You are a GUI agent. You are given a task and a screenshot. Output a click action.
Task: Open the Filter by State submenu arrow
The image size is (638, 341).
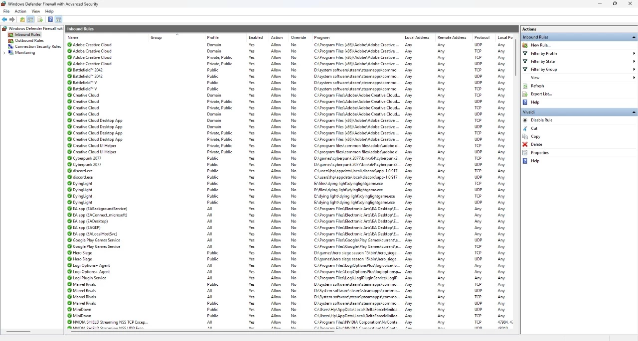pyautogui.click(x=634, y=61)
